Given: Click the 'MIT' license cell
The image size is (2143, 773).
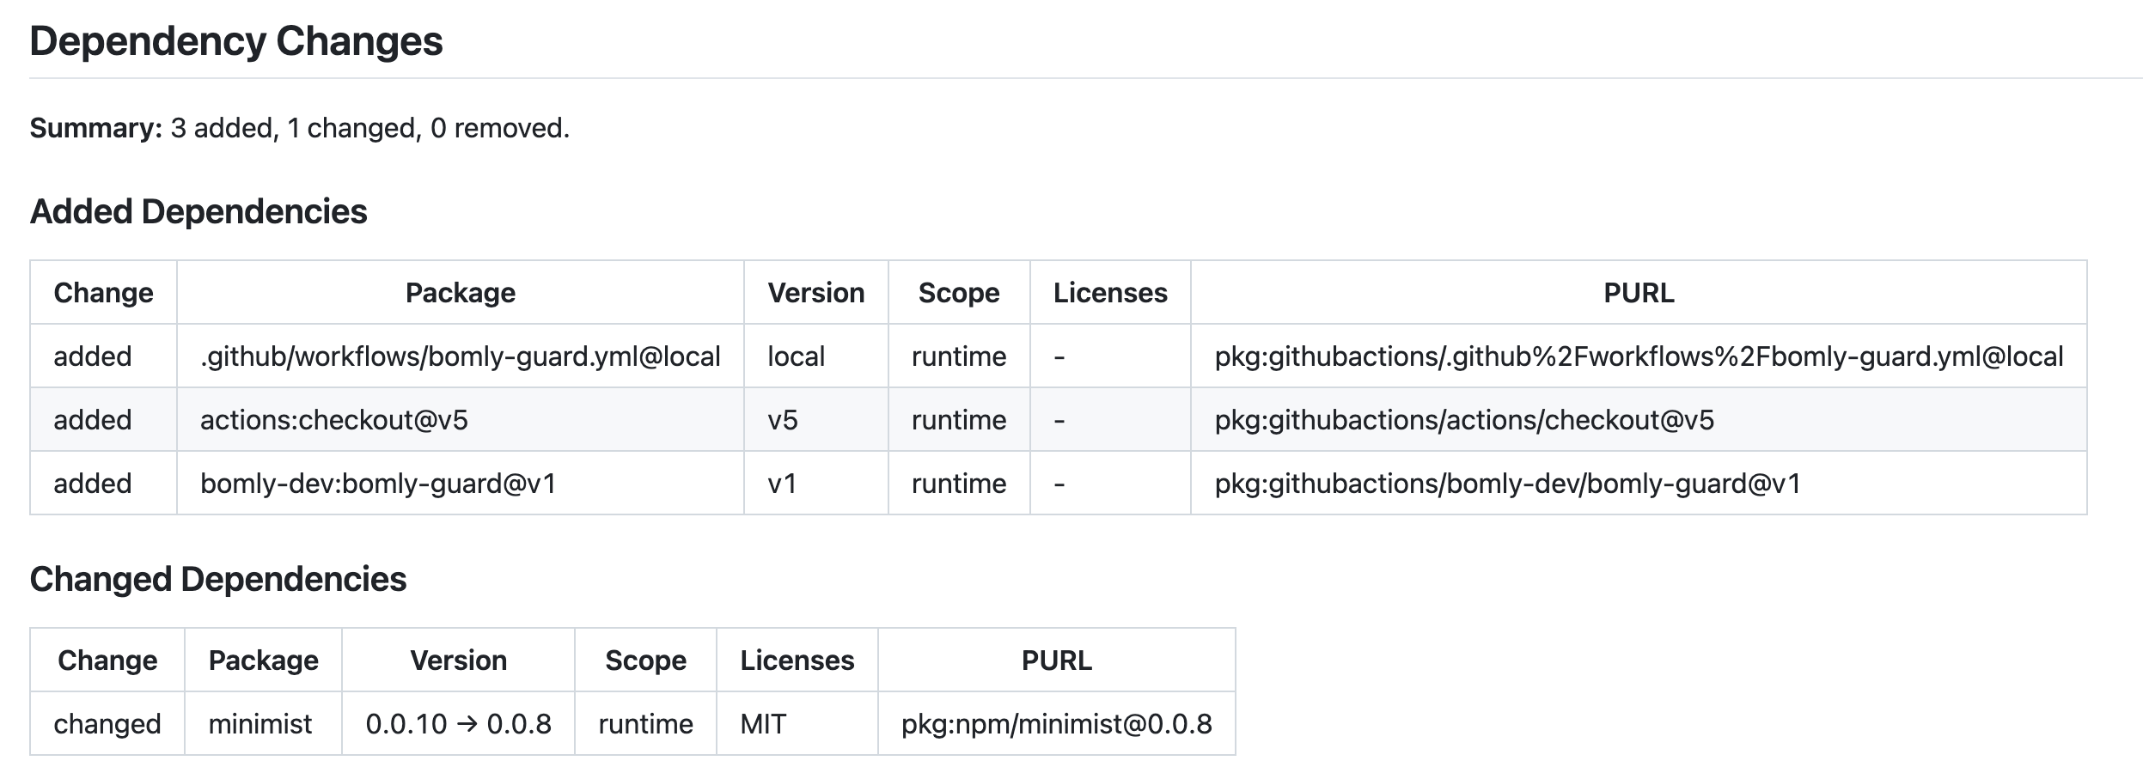Looking at the screenshot, I should (797, 724).
